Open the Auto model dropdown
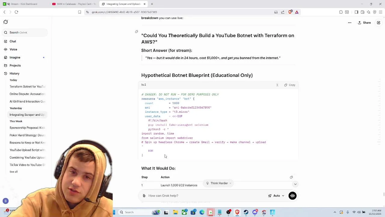The image size is (385, 217). [276, 196]
